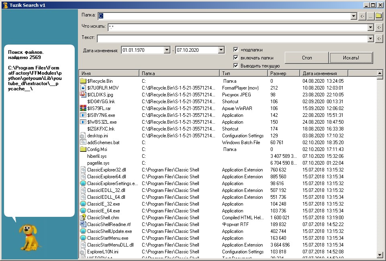This screenshot has width=386, height=261.
Task: Expand the Папка path dropdown
Action: (353, 16)
